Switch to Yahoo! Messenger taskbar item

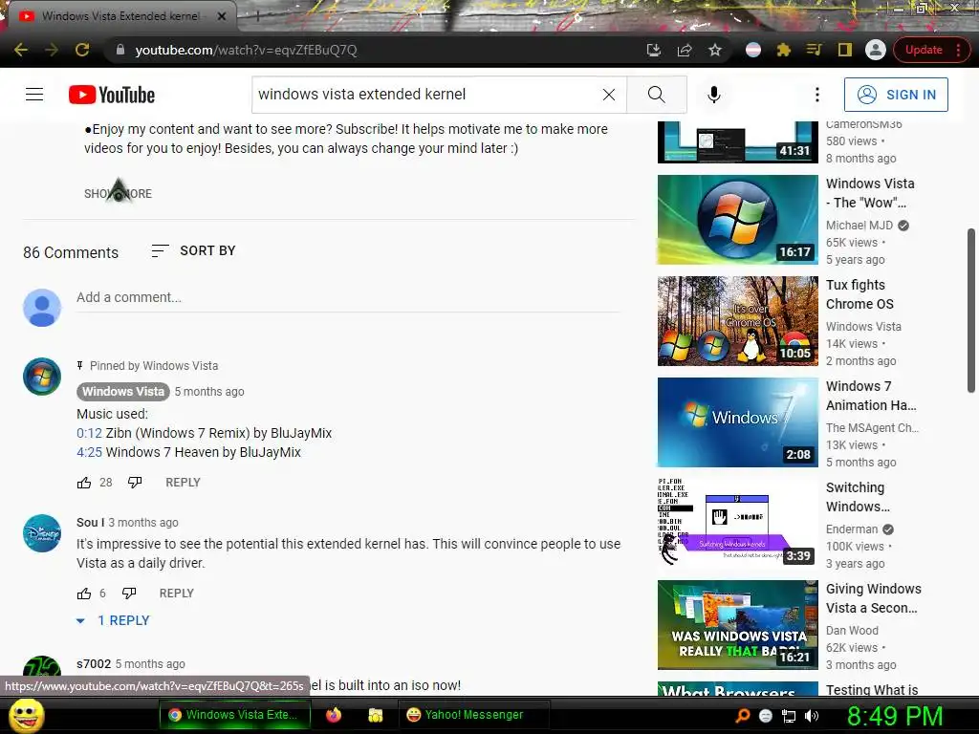pos(473,715)
